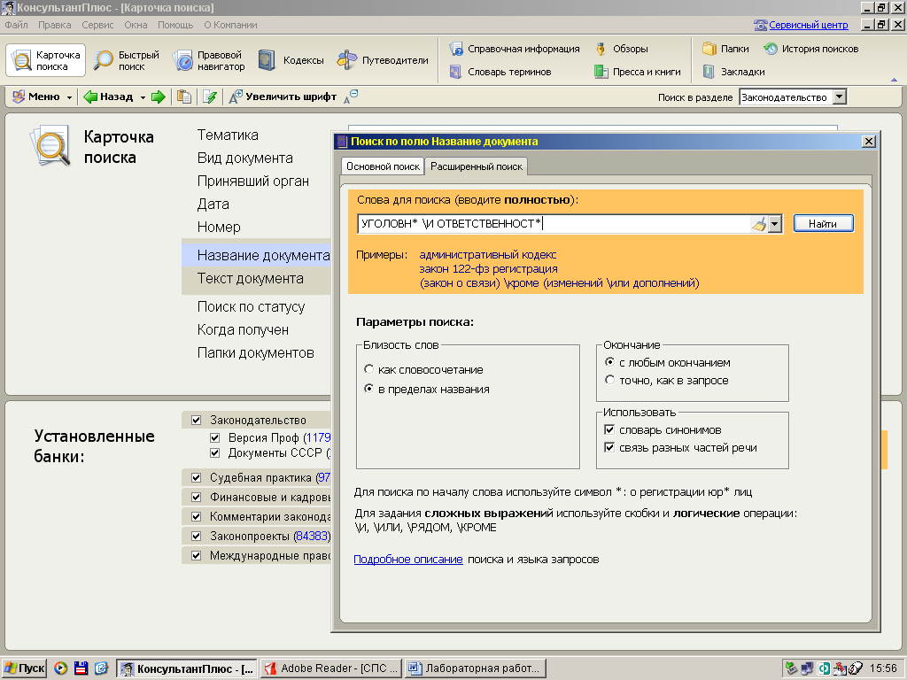Open Пресса и книги section
The height and width of the screenshot is (680, 907).
(638, 72)
